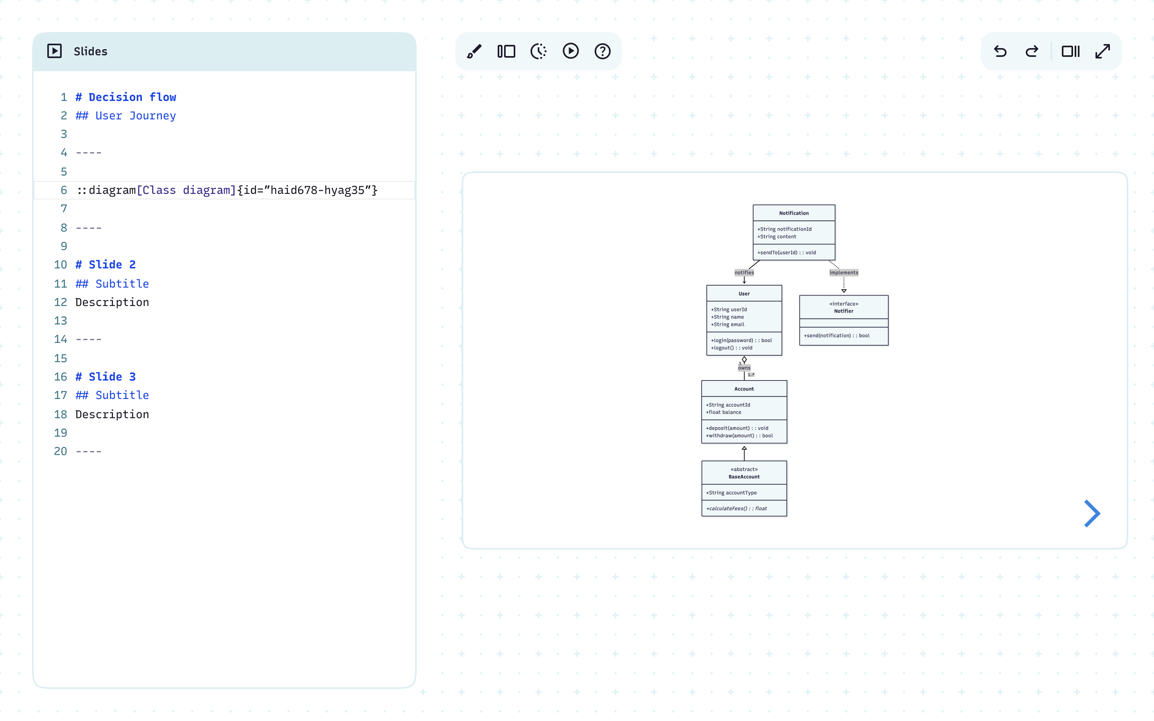Redo the last change
Image resolution: width=1154 pixels, height=721 pixels.
tap(1031, 51)
